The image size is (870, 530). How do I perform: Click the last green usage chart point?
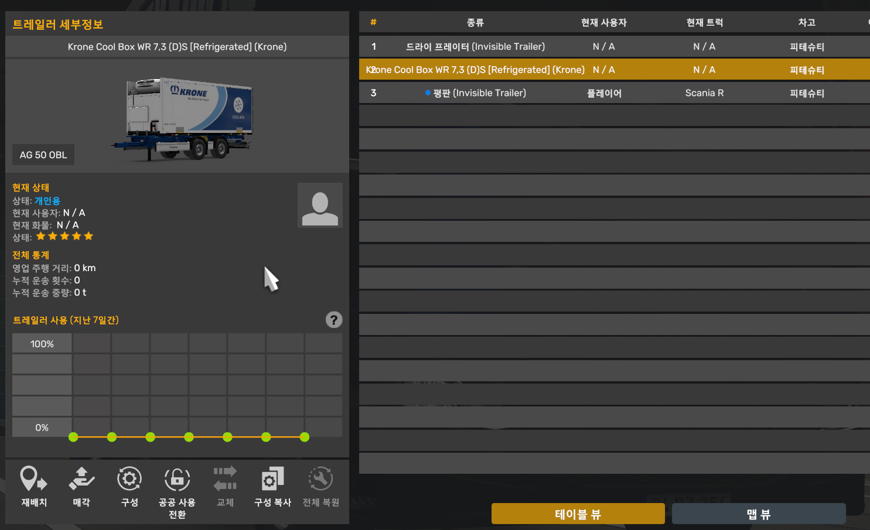305,437
